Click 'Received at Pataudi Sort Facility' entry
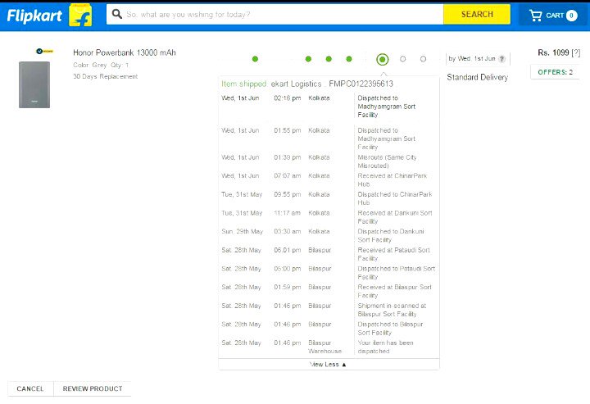590x404 pixels. pyautogui.click(x=393, y=254)
